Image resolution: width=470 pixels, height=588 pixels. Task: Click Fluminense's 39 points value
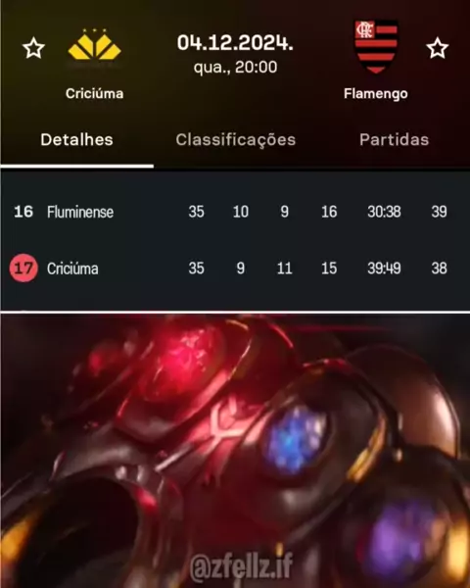tap(439, 212)
